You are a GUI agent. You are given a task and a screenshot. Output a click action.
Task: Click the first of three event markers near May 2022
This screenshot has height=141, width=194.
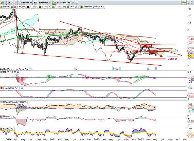pyautogui.click(x=113, y=68)
